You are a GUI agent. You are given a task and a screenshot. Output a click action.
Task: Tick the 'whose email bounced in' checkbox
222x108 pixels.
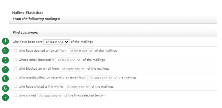point(16,60)
